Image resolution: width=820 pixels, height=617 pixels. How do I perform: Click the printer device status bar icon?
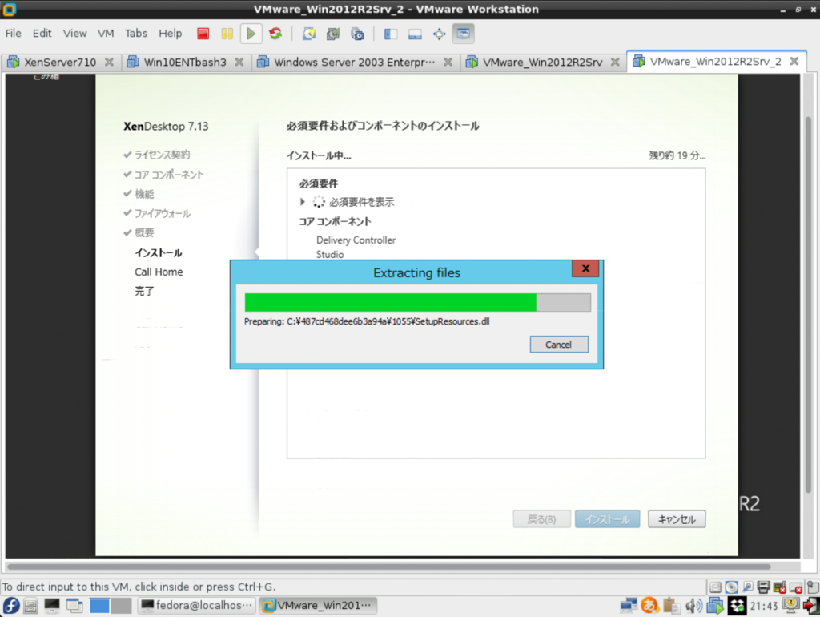pyautogui.click(x=764, y=587)
